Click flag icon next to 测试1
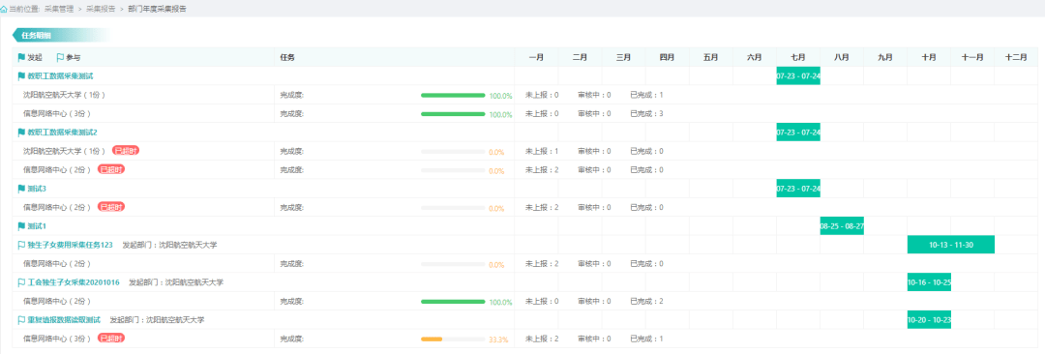Image resolution: width=1045 pixels, height=354 pixels. (21, 226)
